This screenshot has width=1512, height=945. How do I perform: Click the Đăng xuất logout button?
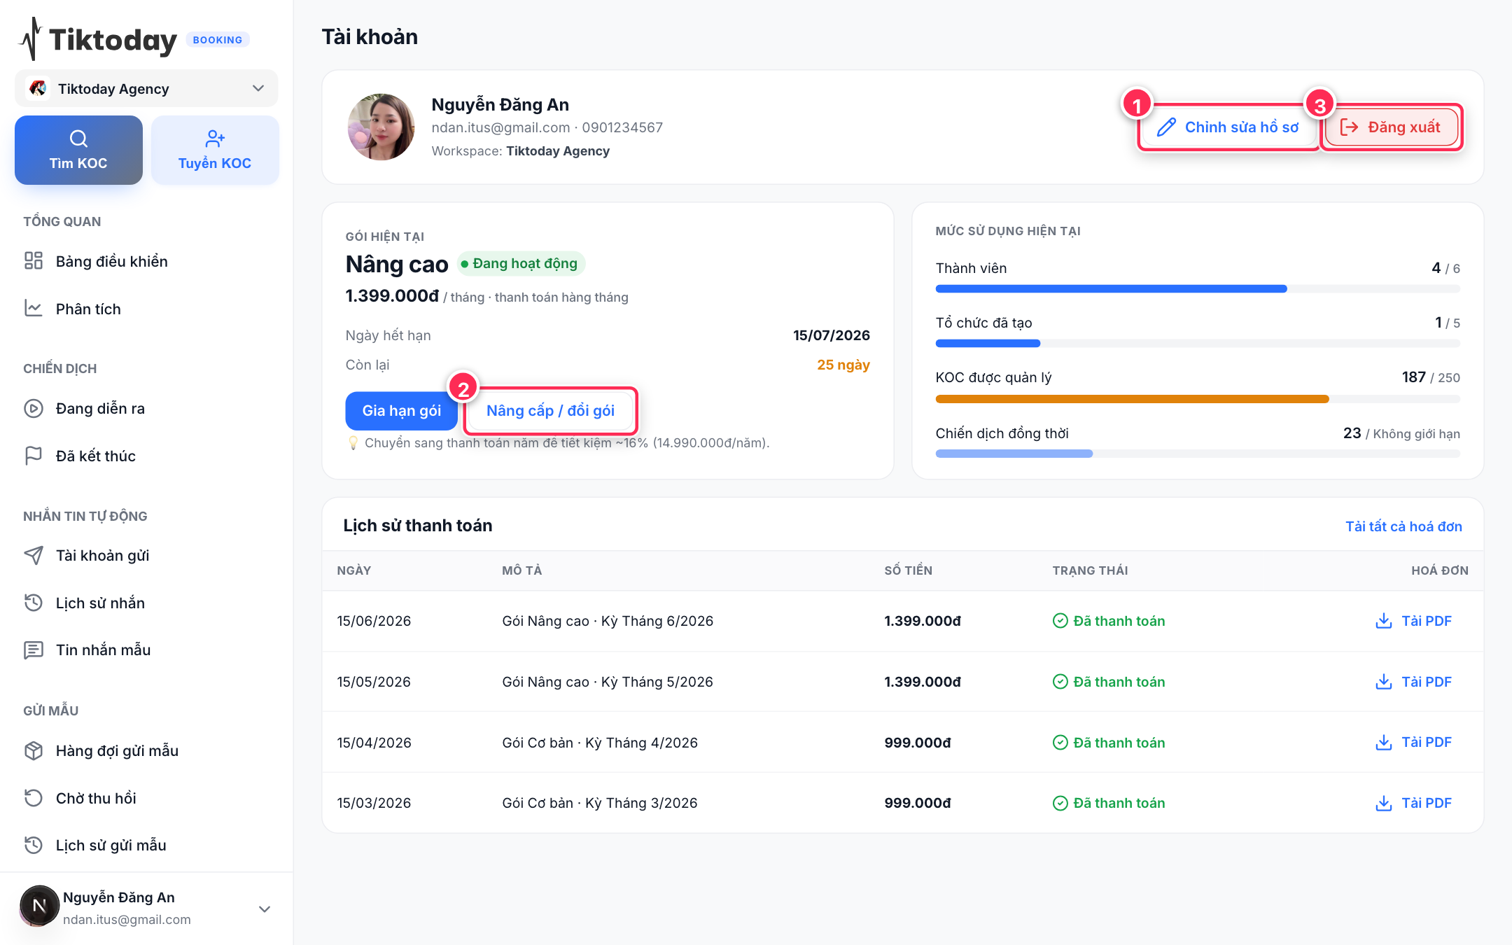[x=1391, y=127]
